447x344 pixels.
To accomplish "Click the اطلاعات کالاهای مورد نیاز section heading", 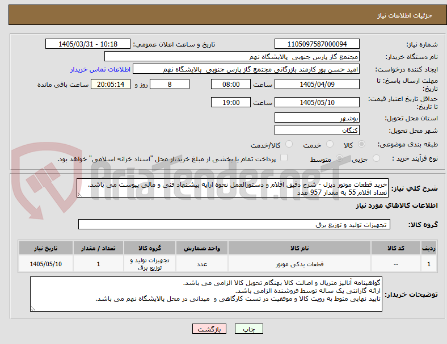I will pos(397,205).
